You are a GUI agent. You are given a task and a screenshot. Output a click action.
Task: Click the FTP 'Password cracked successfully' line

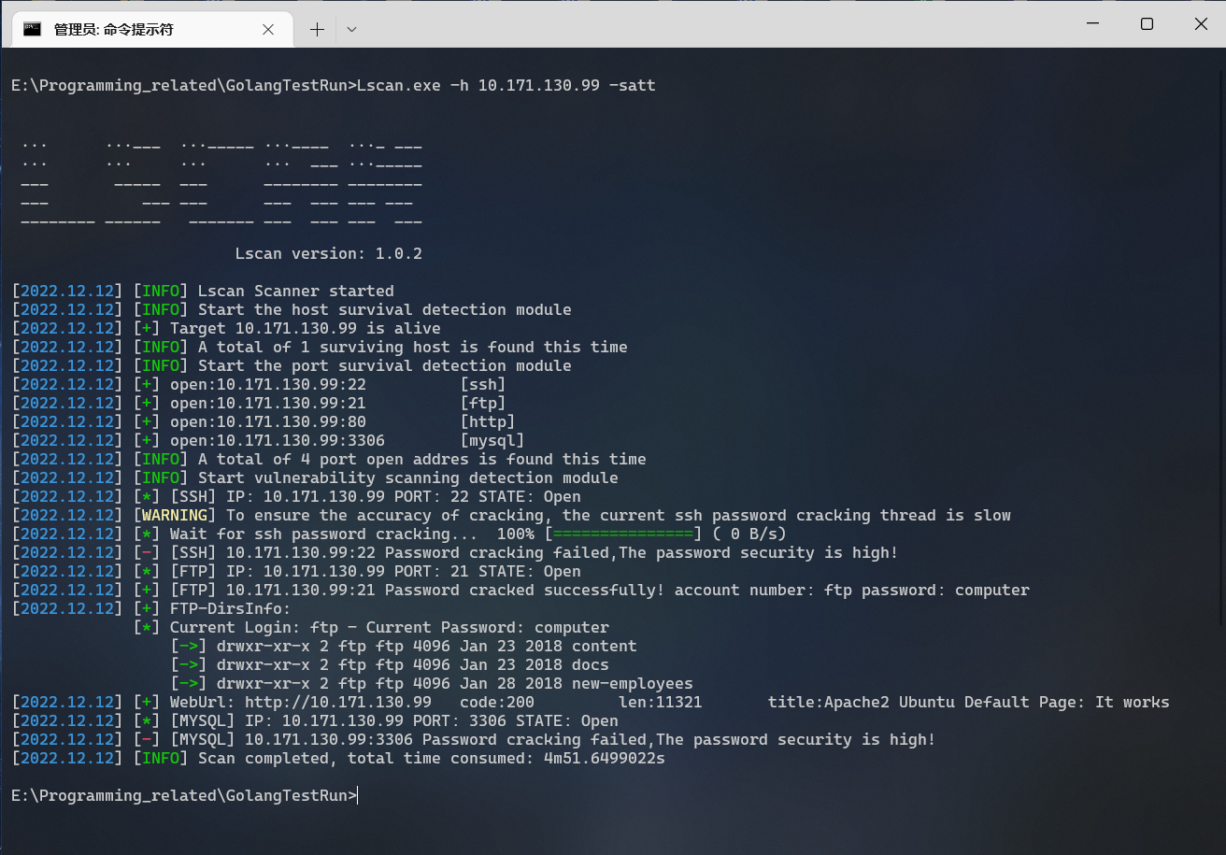520,590
